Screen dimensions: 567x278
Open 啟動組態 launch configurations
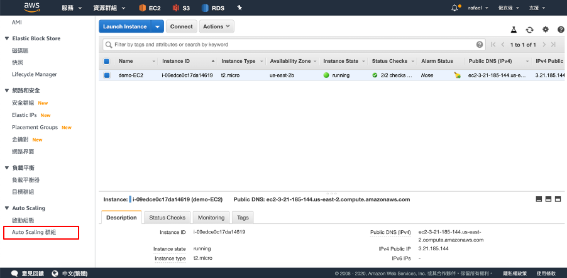(x=23, y=220)
